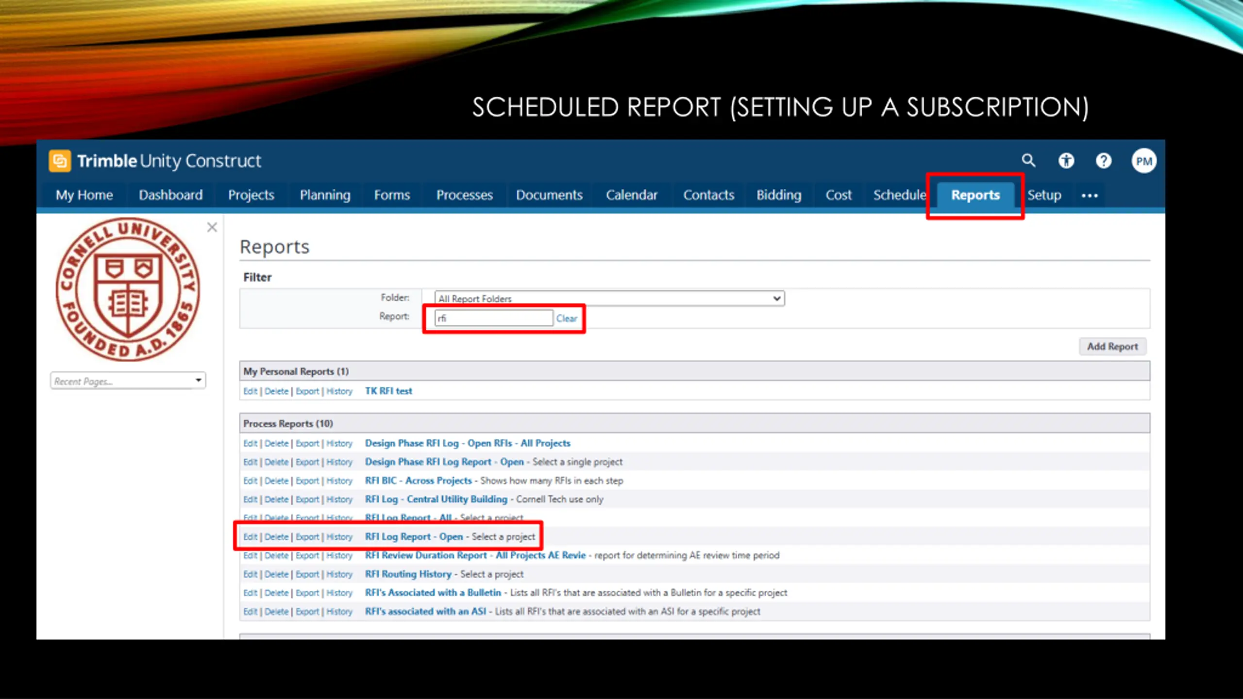Click History link for RFI Routing History
1243x699 pixels.
click(339, 574)
